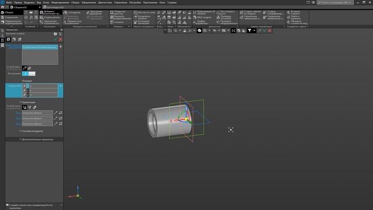Click the Сечение operation button
This screenshot has height=210, width=373.
pos(117,22)
